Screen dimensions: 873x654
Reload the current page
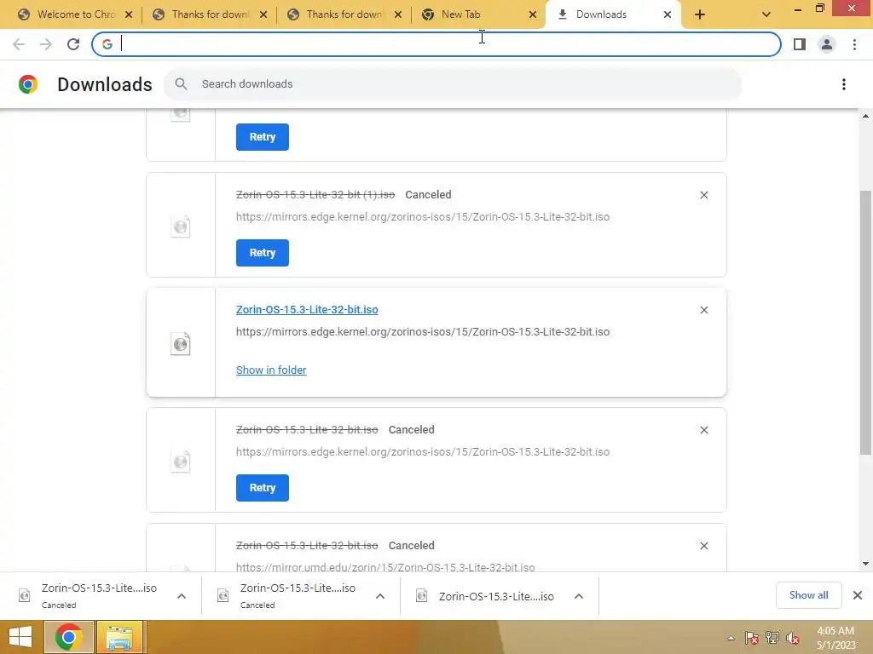click(x=73, y=44)
